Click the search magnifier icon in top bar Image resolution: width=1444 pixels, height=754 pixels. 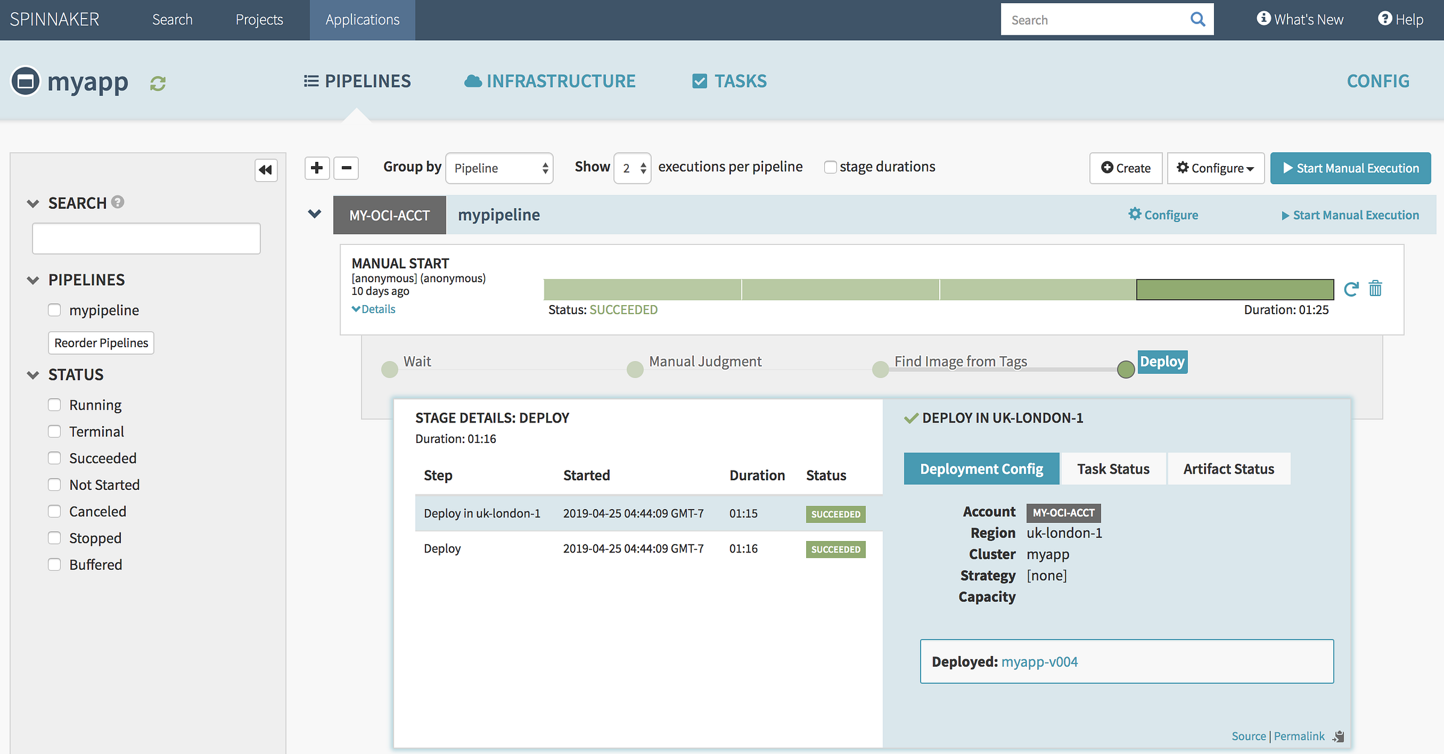point(1197,20)
